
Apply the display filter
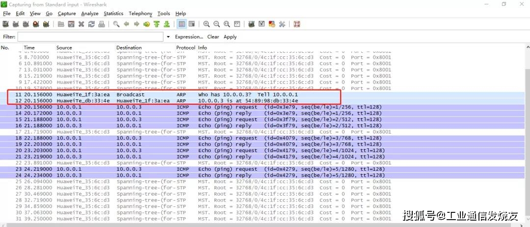(230, 37)
